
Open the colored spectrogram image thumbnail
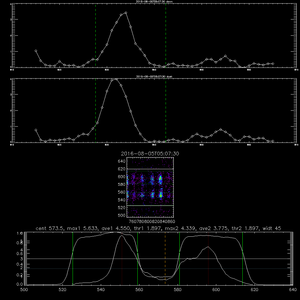150,187
